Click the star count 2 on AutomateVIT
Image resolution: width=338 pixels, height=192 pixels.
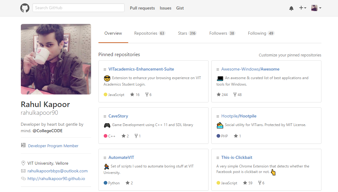(x=129, y=183)
